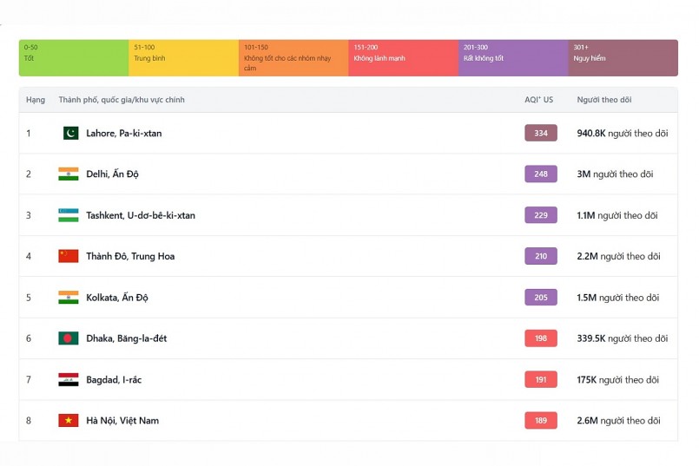The width and height of the screenshot is (699, 466).
Task: Click the Vietnam flag beside Hà Nội
Action: pyautogui.click(x=68, y=420)
